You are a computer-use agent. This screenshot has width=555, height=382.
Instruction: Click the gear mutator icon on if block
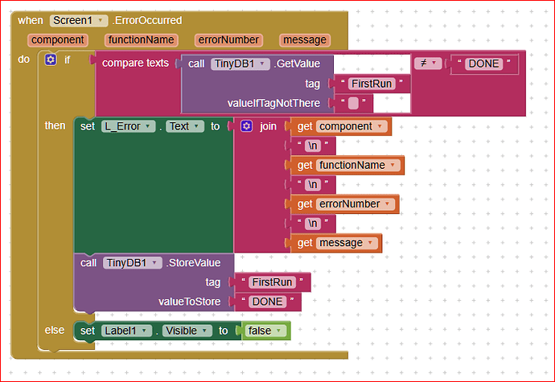click(x=51, y=60)
